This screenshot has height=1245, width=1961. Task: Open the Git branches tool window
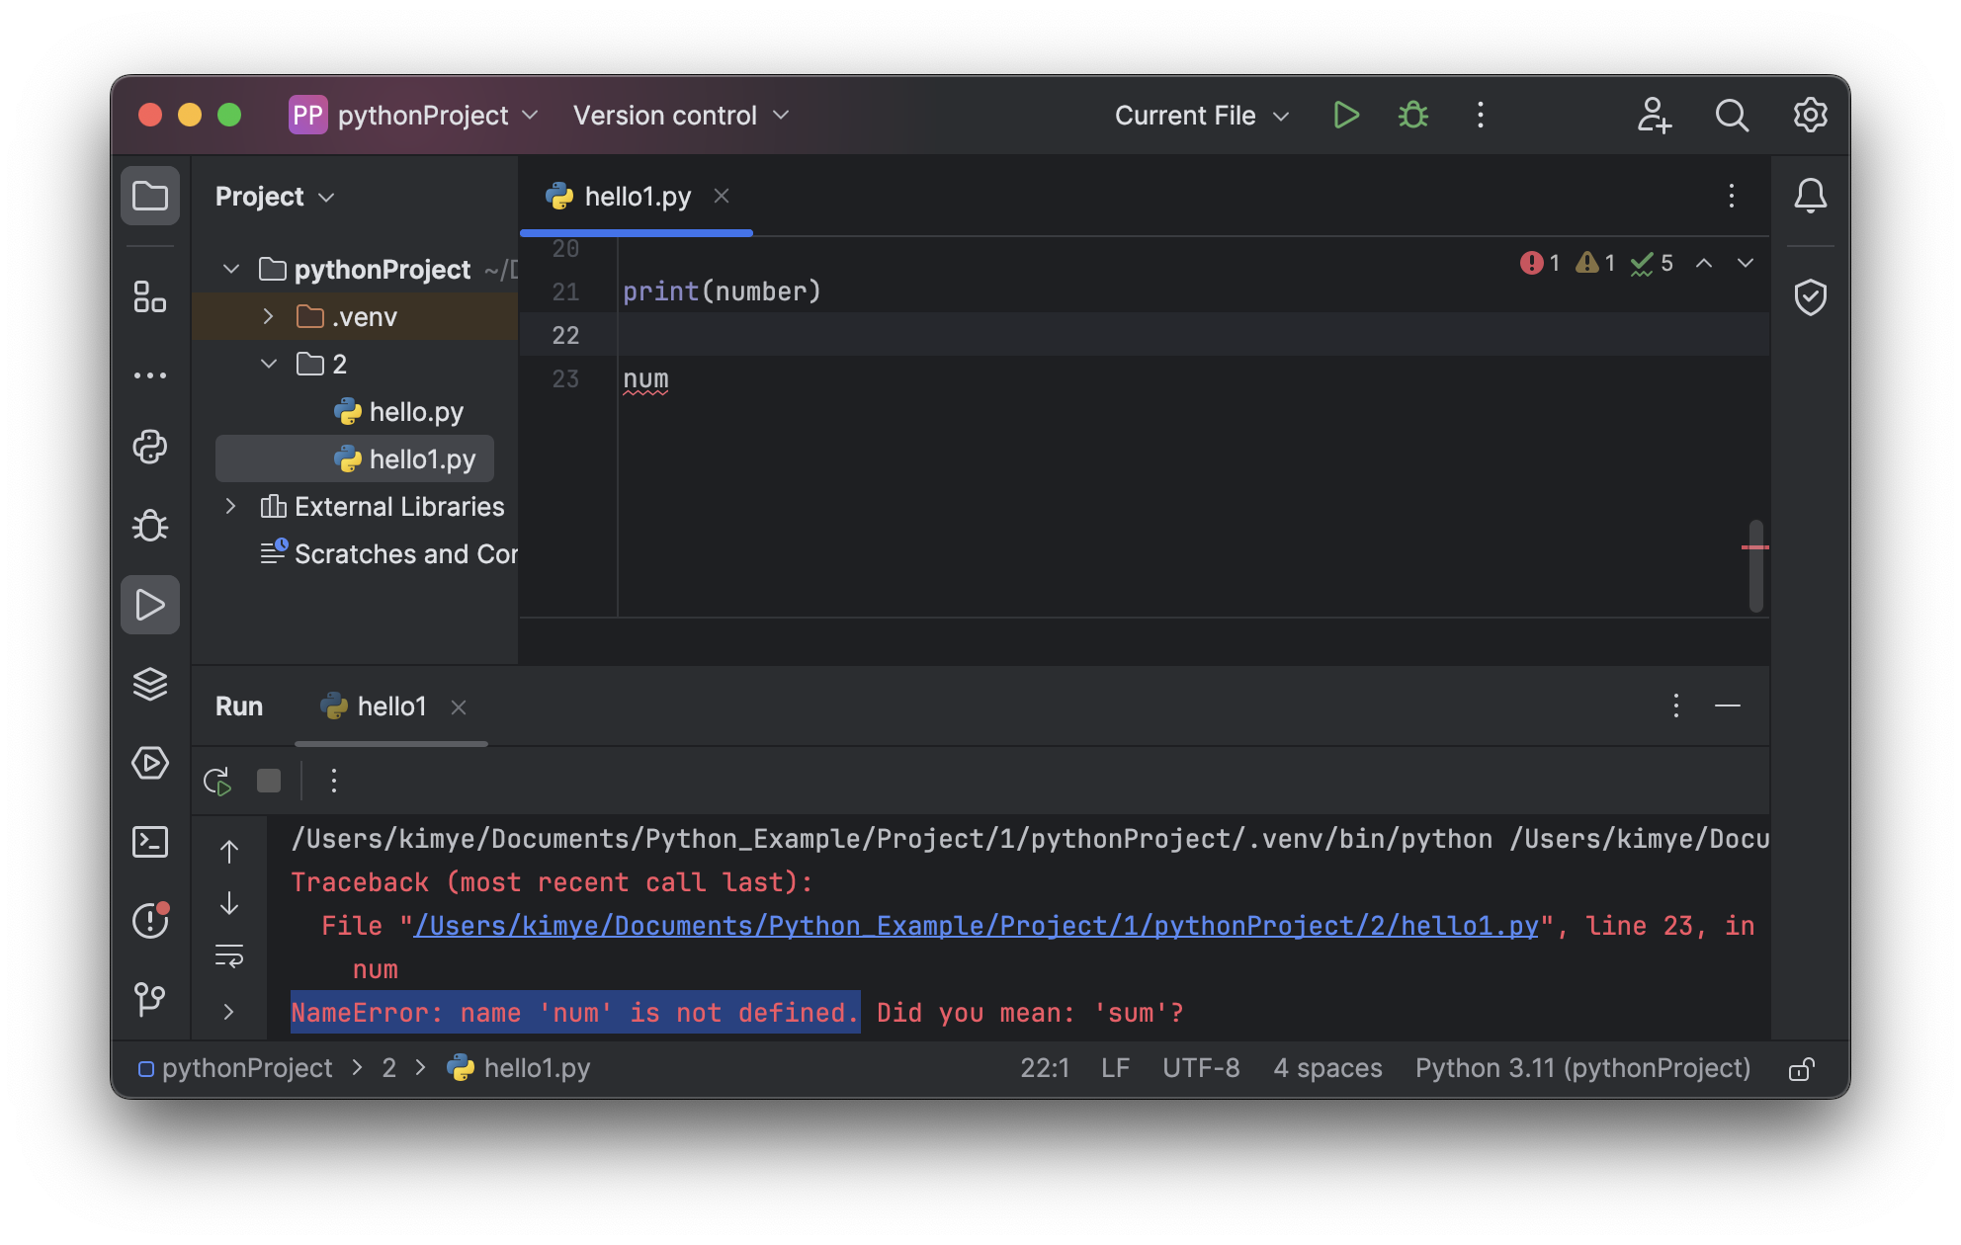(x=150, y=999)
